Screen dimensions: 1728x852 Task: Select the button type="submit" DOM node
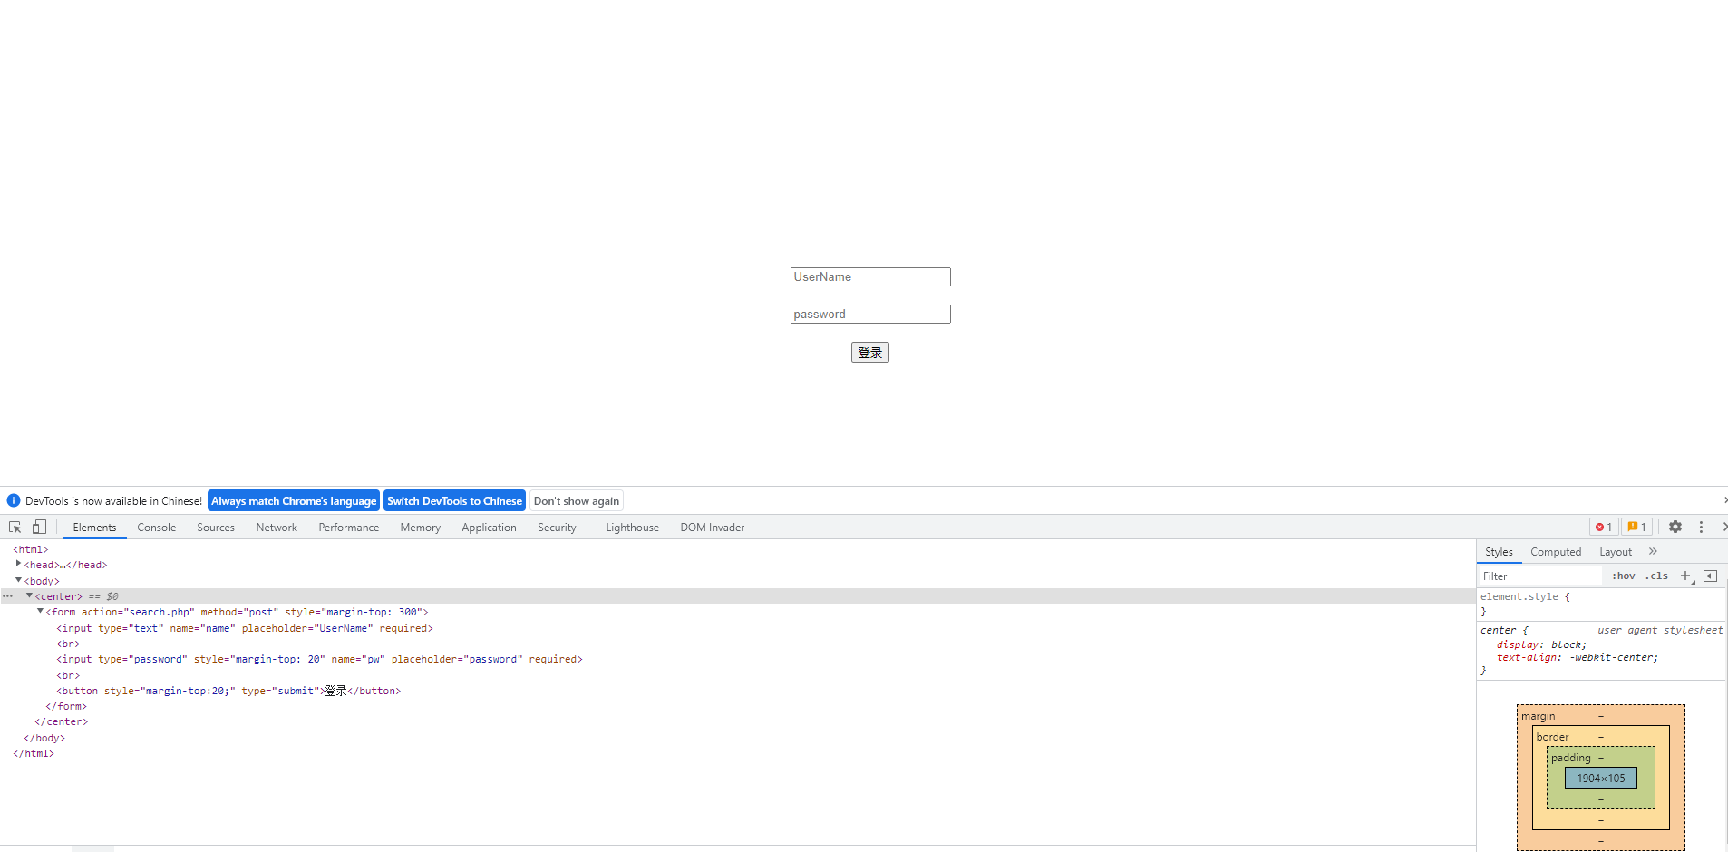(x=228, y=691)
